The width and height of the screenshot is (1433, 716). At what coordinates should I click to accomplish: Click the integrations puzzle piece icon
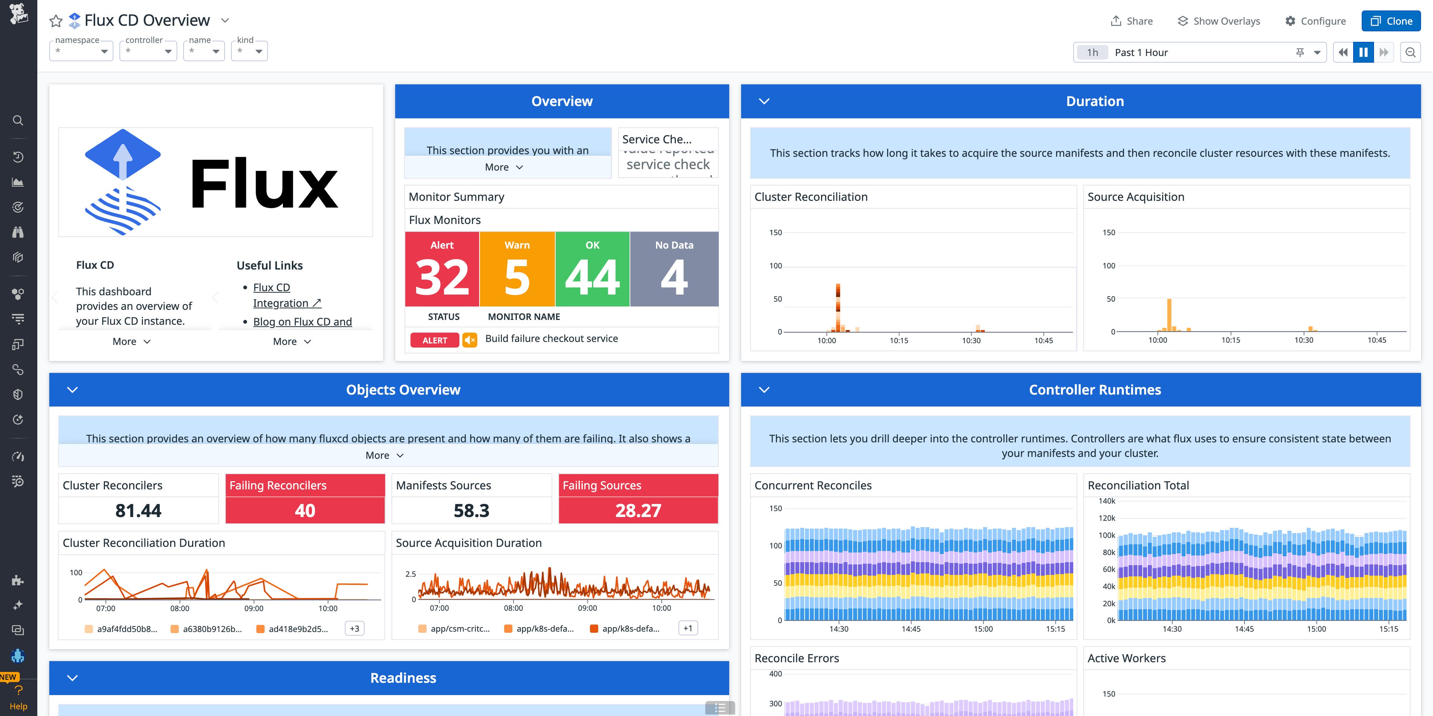point(18,580)
